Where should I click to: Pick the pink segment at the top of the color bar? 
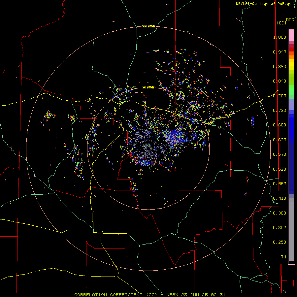point(291,35)
